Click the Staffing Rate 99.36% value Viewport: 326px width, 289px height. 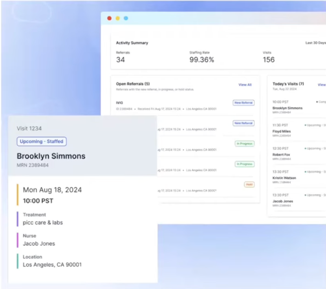pyautogui.click(x=202, y=60)
